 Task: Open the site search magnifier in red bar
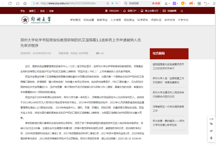coord(182,11)
